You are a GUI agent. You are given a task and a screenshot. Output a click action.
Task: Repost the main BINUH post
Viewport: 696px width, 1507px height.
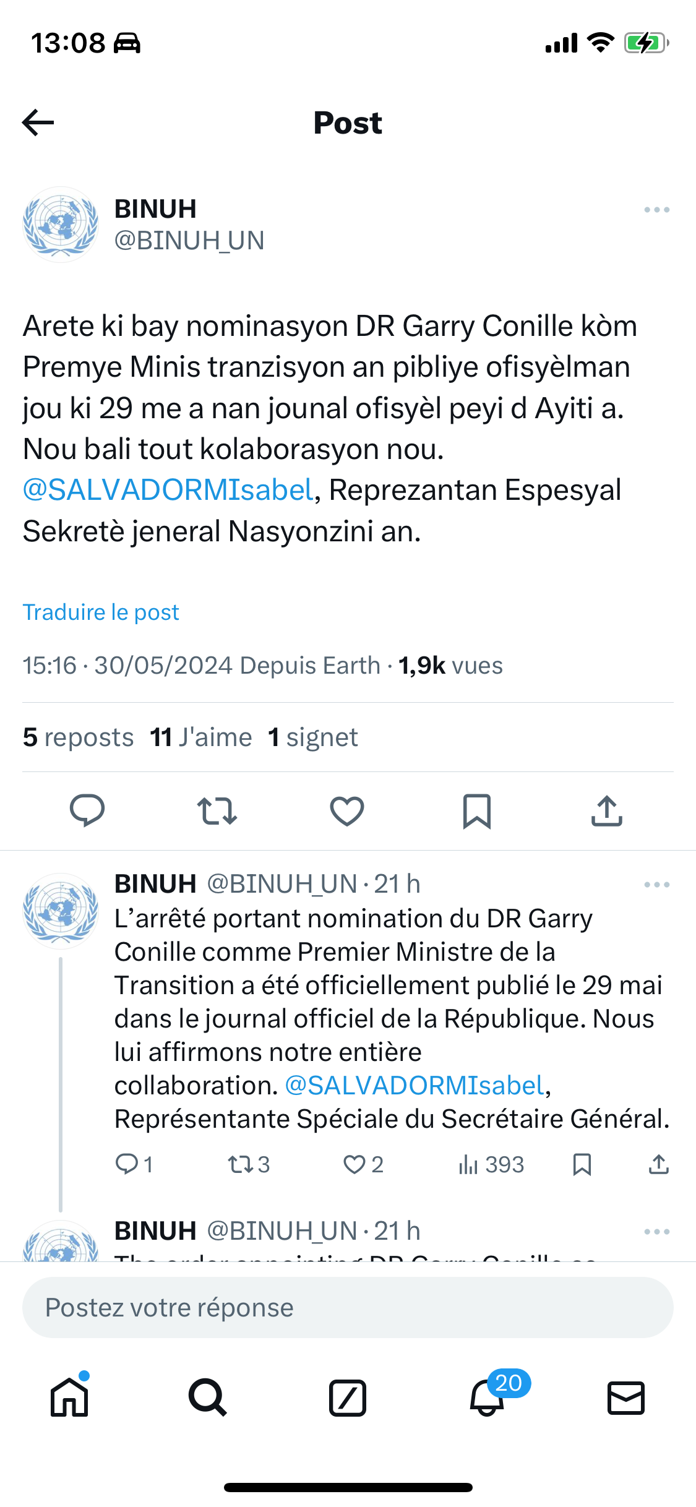click(x=217, y=810)
